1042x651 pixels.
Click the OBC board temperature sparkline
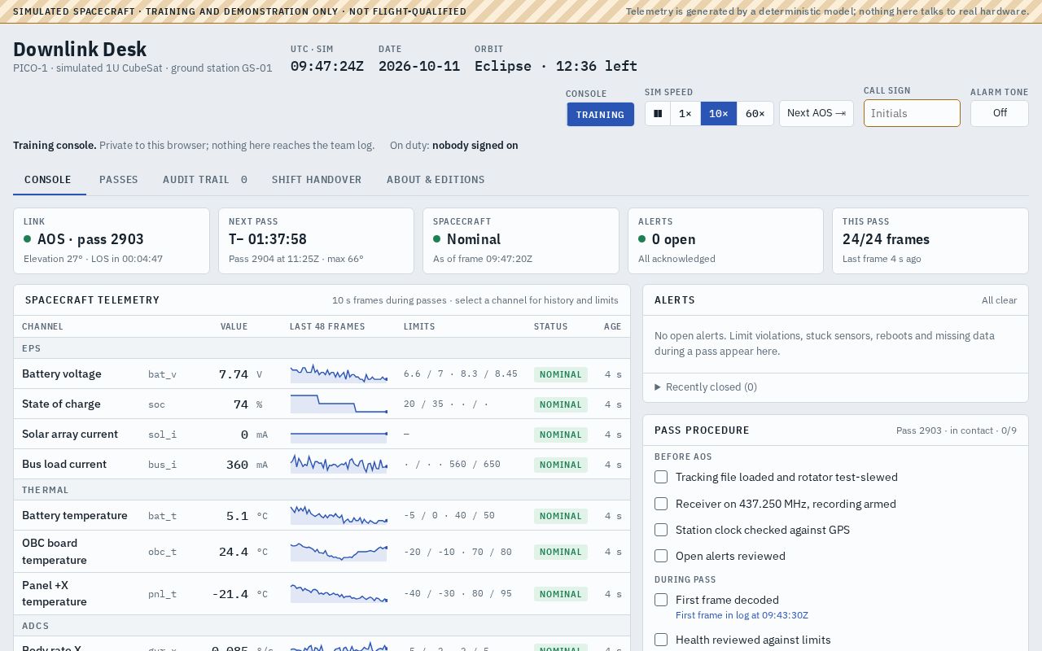click(339, 552)
